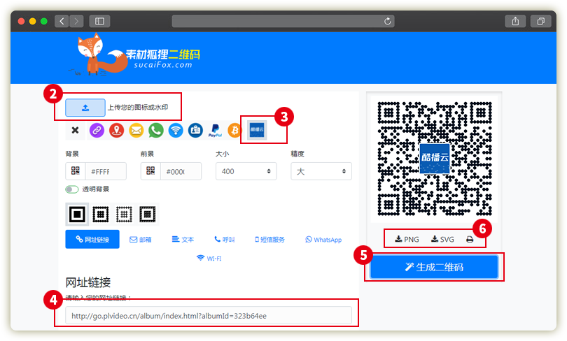Click the URL link input field
Image resolution: width=567 pixels, height=341 pixels.
pos(209,316)
